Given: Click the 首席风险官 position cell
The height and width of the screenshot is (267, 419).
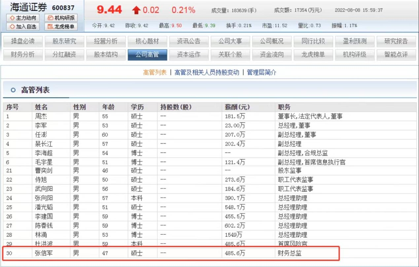Looking at the screenshot, I should (293, 244).
